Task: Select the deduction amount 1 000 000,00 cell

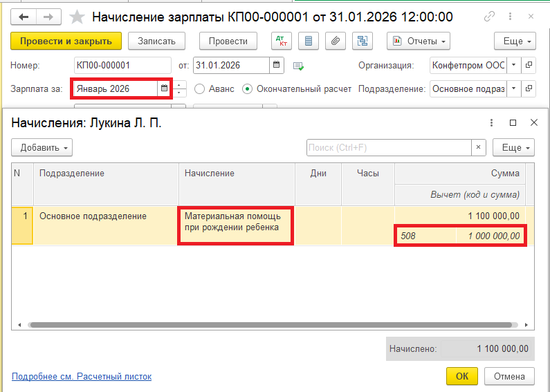Action: pyautogui.click(x=491, y=236)
